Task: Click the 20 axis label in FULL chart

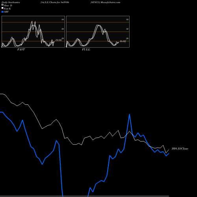Action: point(127,38)
